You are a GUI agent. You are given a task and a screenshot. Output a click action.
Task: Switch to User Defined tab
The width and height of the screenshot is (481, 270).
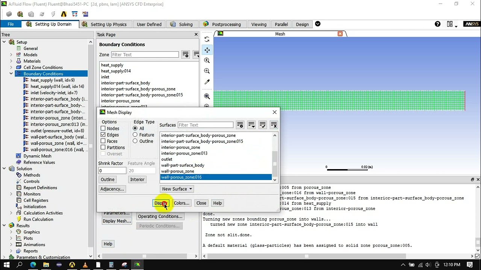149,24
